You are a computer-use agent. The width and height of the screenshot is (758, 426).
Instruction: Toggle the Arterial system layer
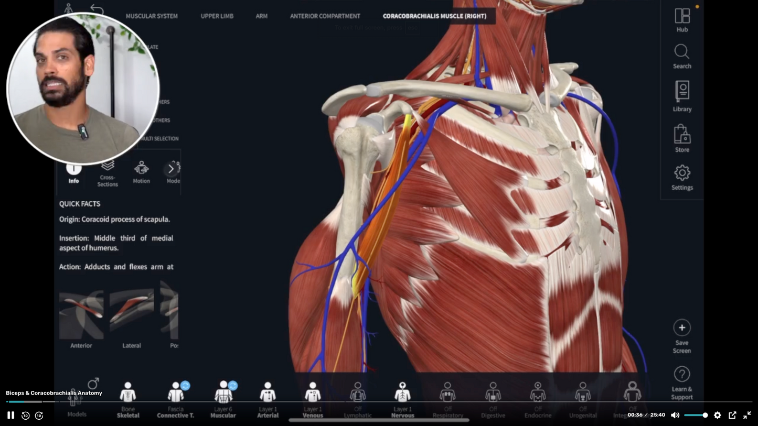[268, 400]
